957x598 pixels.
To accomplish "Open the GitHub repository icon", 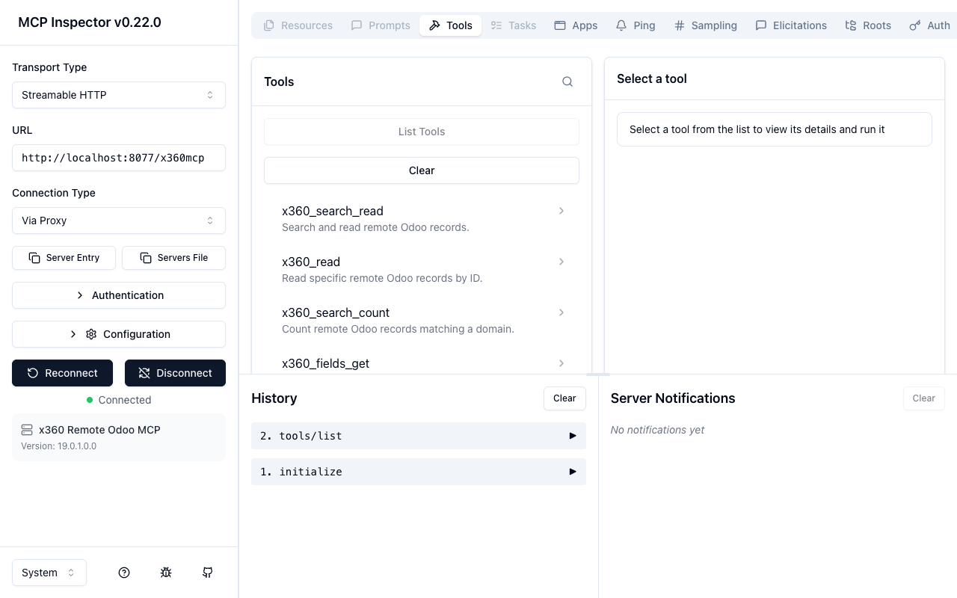I will coord(208,573).
